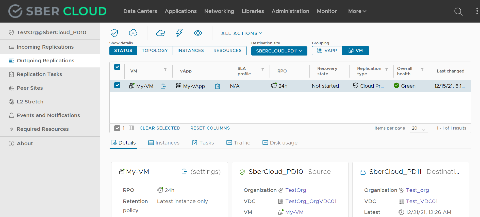Open Required Resources in sidebar
This screenshot has width=480, height=217.
click(50, 129)
